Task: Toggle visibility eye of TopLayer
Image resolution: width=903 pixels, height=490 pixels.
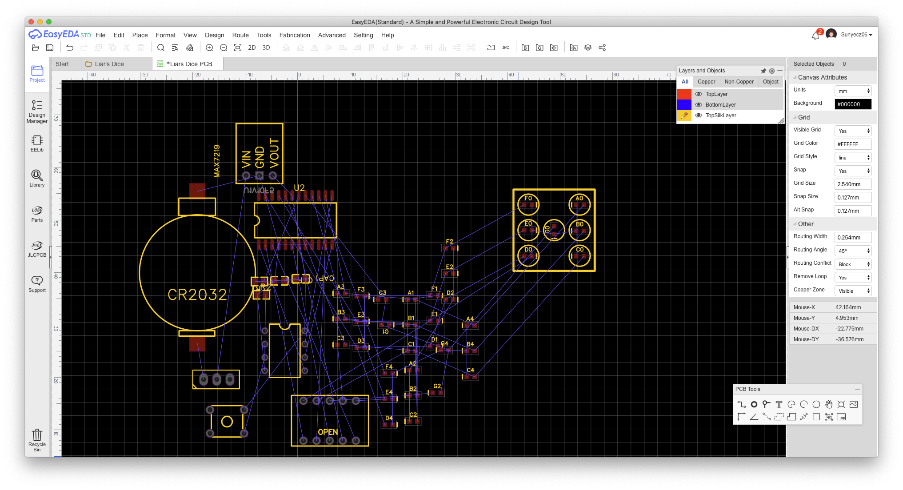Action: [699, 94]
